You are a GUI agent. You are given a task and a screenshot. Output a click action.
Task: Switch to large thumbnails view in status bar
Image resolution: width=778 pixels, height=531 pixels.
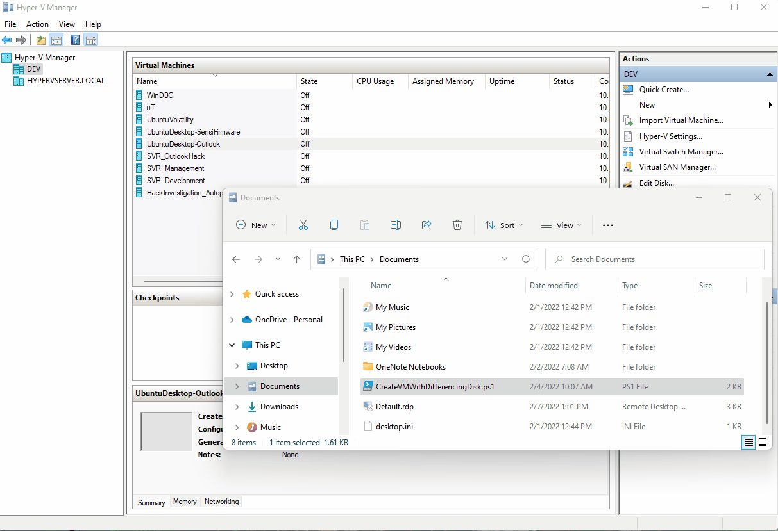(x=763, y=442)
